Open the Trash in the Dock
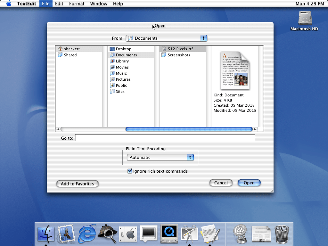The image size is (328, 246). [282, 234]
